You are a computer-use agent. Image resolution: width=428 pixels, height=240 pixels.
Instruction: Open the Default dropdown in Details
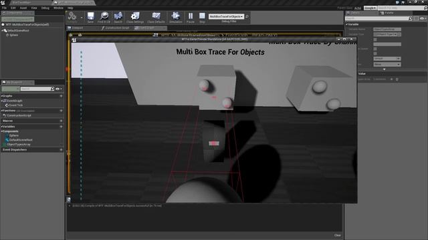[x=387, y=59]
